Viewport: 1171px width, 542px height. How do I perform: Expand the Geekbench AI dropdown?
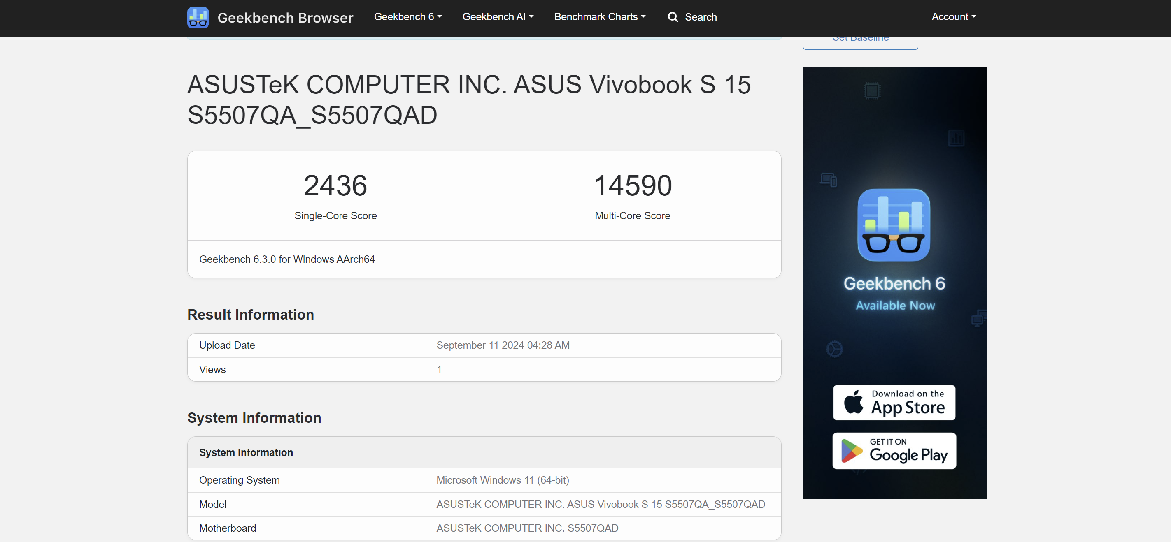[x=497, y=17]
